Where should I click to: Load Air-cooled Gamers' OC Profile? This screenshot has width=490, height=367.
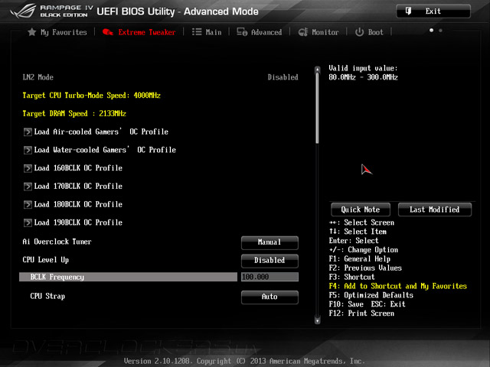coord(101,132)
